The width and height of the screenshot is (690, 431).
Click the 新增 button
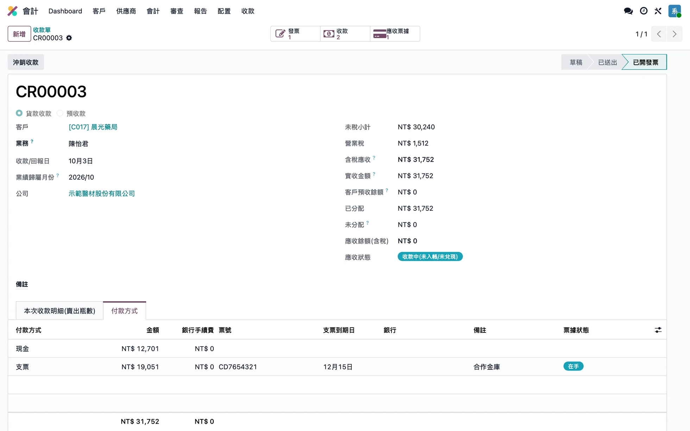point(19,34)
